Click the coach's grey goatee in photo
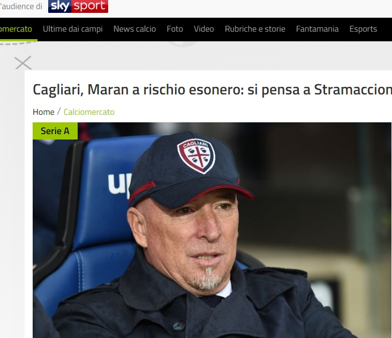The width and height of the screenshot is (392, 338). click(x=206, y=279)
